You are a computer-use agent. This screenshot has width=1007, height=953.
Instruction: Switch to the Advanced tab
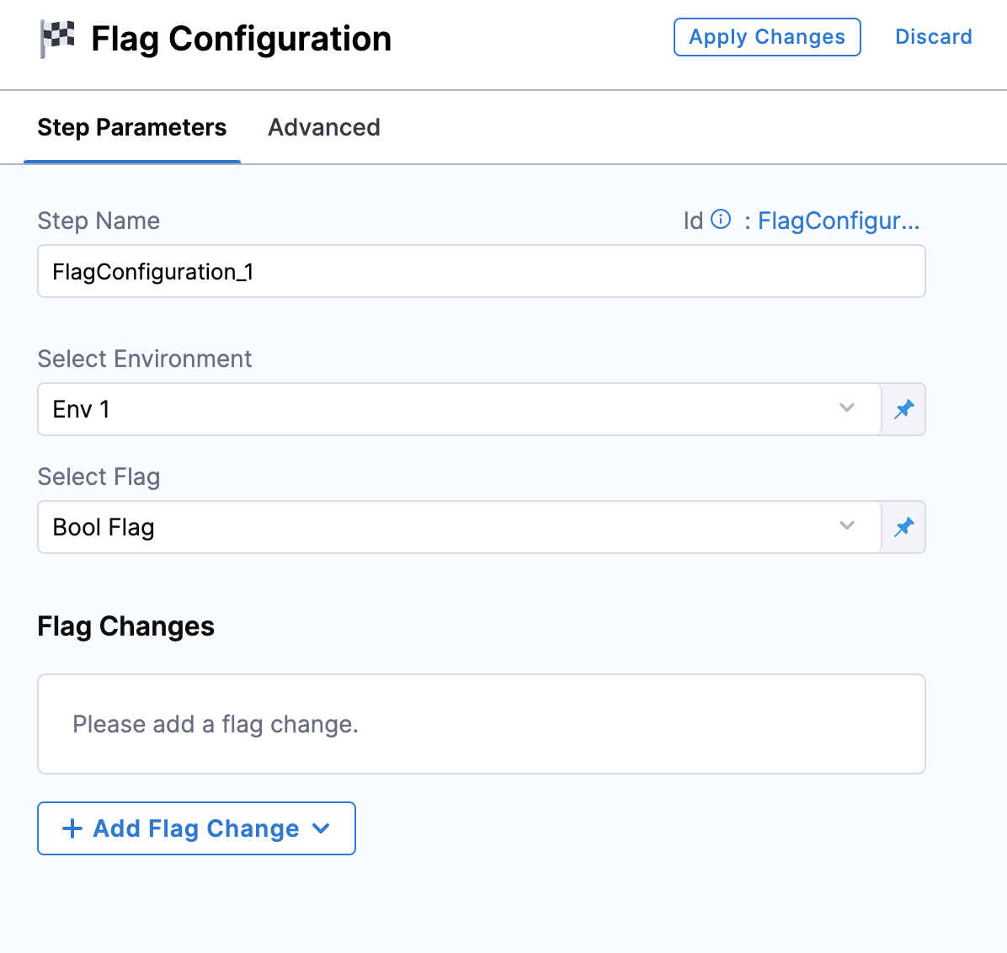(x=323, y=127)
